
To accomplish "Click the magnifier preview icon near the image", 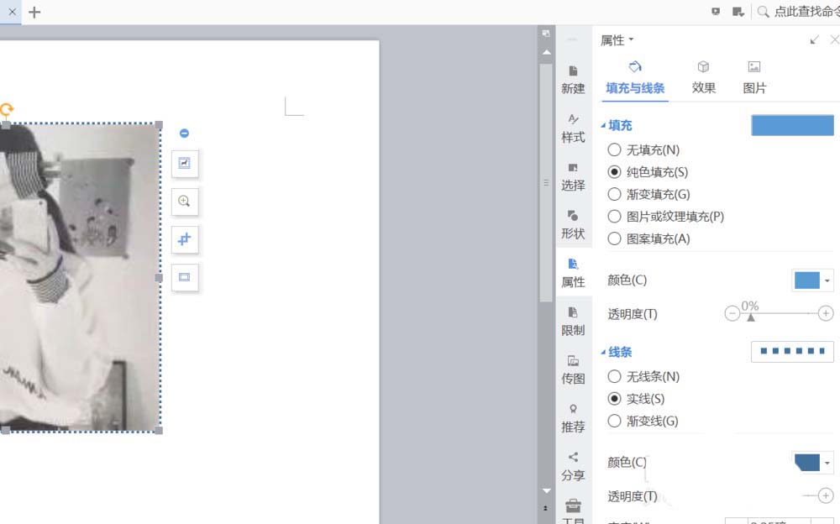I will 184,202.
